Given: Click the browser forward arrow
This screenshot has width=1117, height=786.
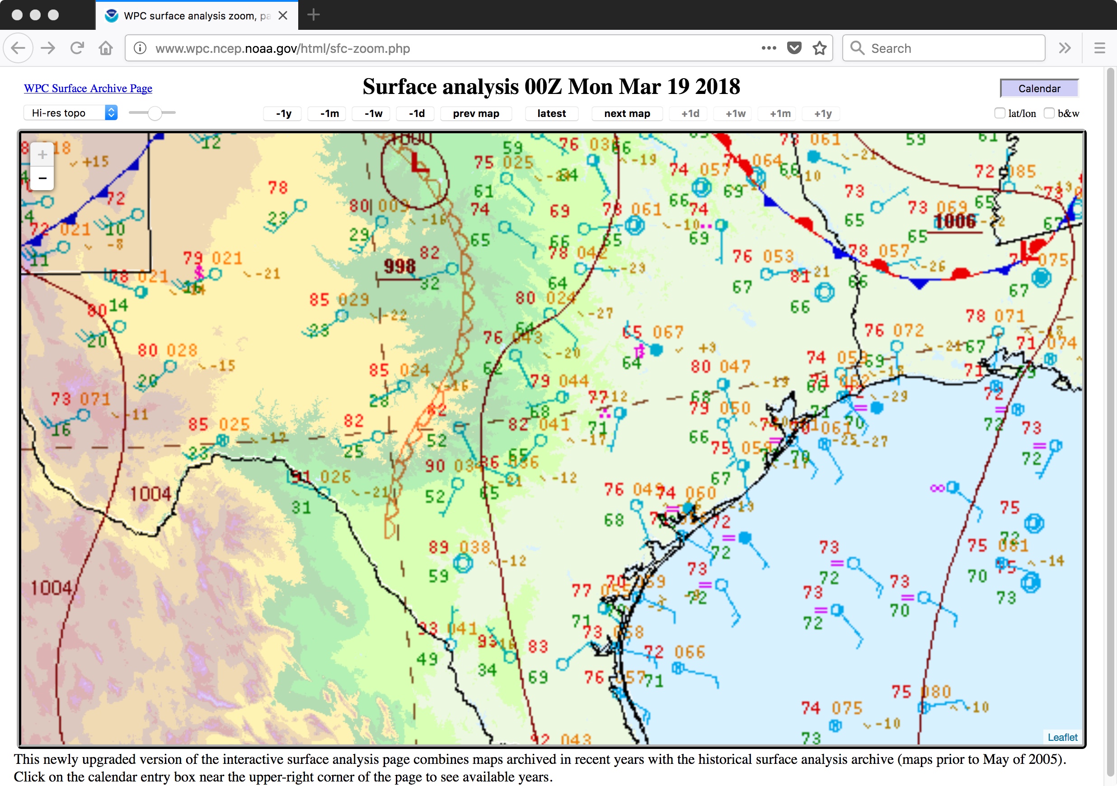Looking at the screenshot, I should (x=48, y=48).
